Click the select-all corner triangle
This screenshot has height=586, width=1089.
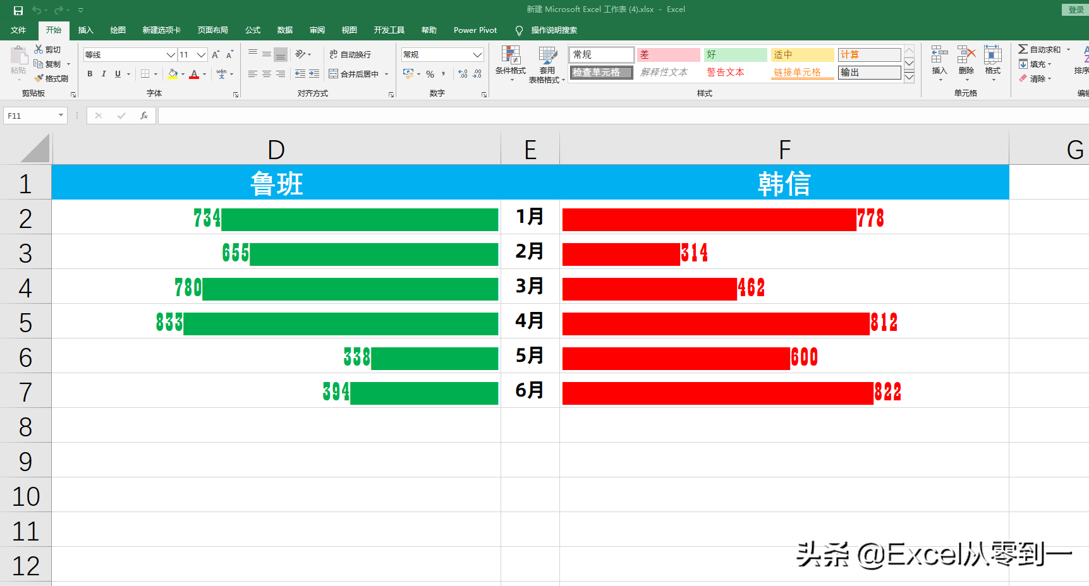click(35, 148)
